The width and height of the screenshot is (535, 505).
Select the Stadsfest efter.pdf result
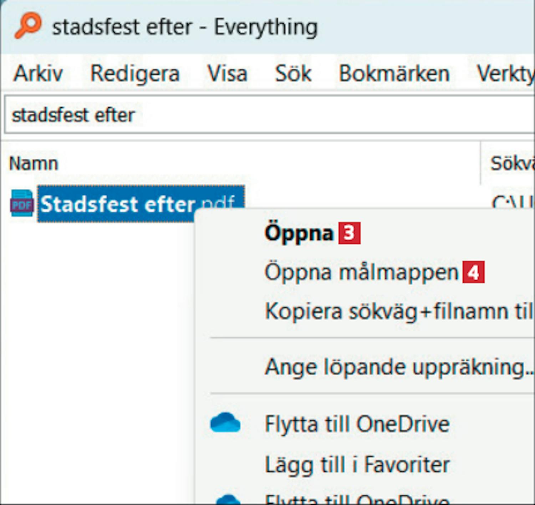(x=118, y=204)
